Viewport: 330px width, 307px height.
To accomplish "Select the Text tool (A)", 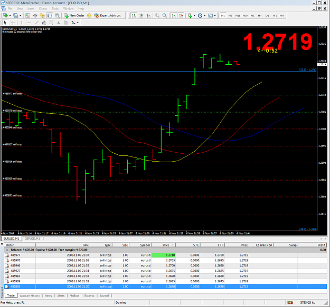I will pyautogui.click(x=59, y=23).
